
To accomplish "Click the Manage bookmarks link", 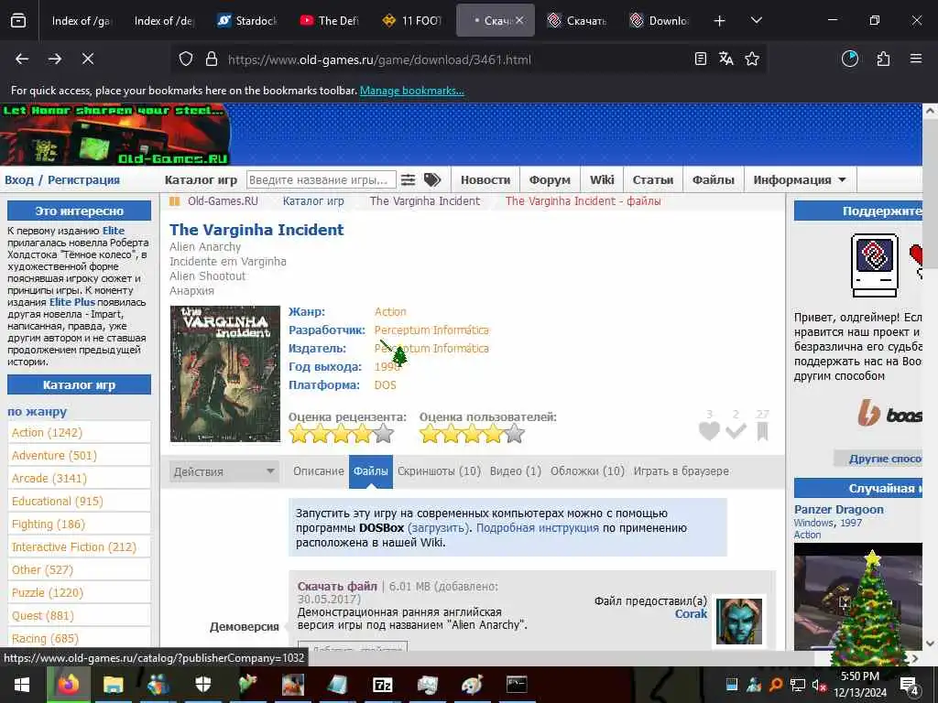I will tap(411, 91).
